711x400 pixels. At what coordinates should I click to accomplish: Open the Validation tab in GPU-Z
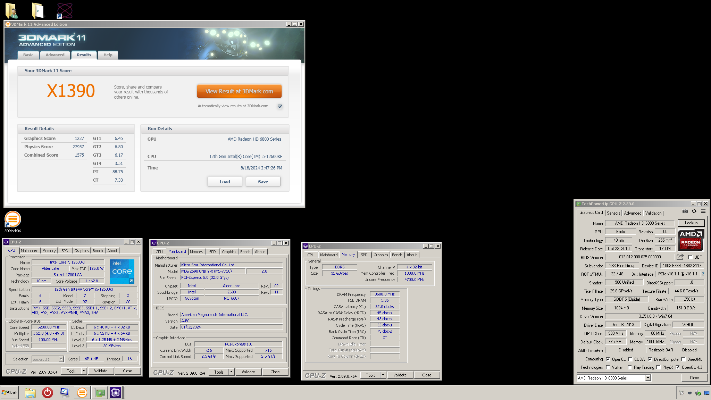tap(653, 213)
